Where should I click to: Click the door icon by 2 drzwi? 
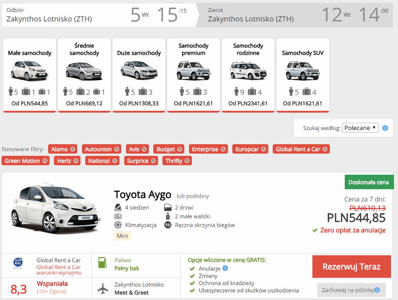[x=168, y=207]
